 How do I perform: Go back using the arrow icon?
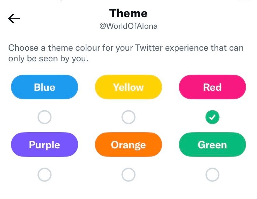(x=14, y=18)
